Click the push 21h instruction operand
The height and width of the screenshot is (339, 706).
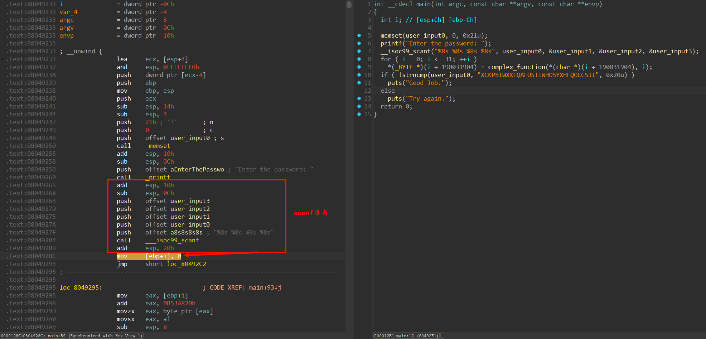click(151, 122)
